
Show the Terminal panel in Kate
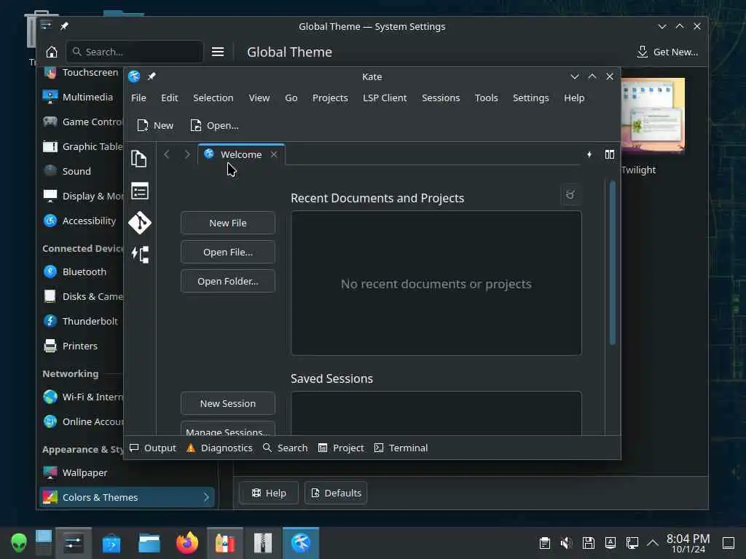pos(401,448)
